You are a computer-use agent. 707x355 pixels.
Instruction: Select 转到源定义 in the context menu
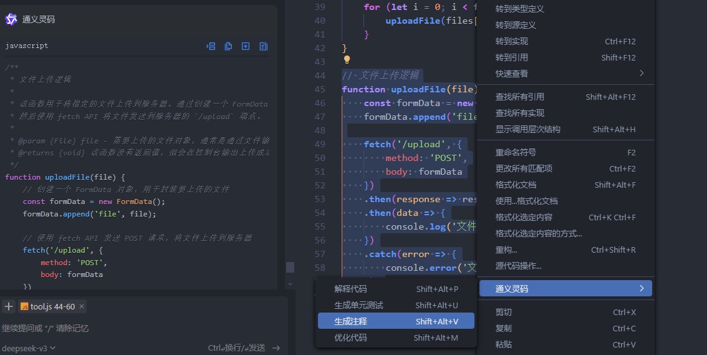pyautogui.click(x=565, y=25)
